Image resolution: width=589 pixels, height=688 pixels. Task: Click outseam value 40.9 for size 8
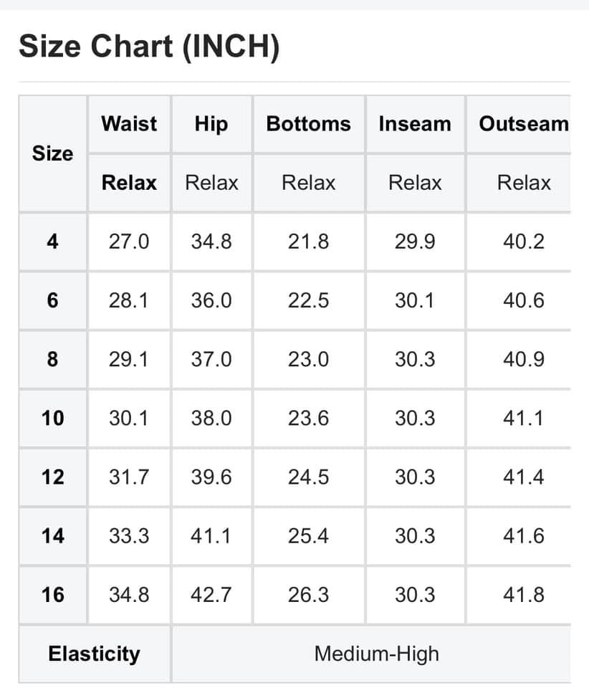[x=523, y=359]
